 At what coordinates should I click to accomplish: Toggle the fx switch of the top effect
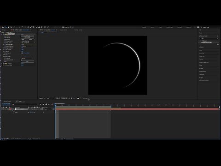[3, 34]
